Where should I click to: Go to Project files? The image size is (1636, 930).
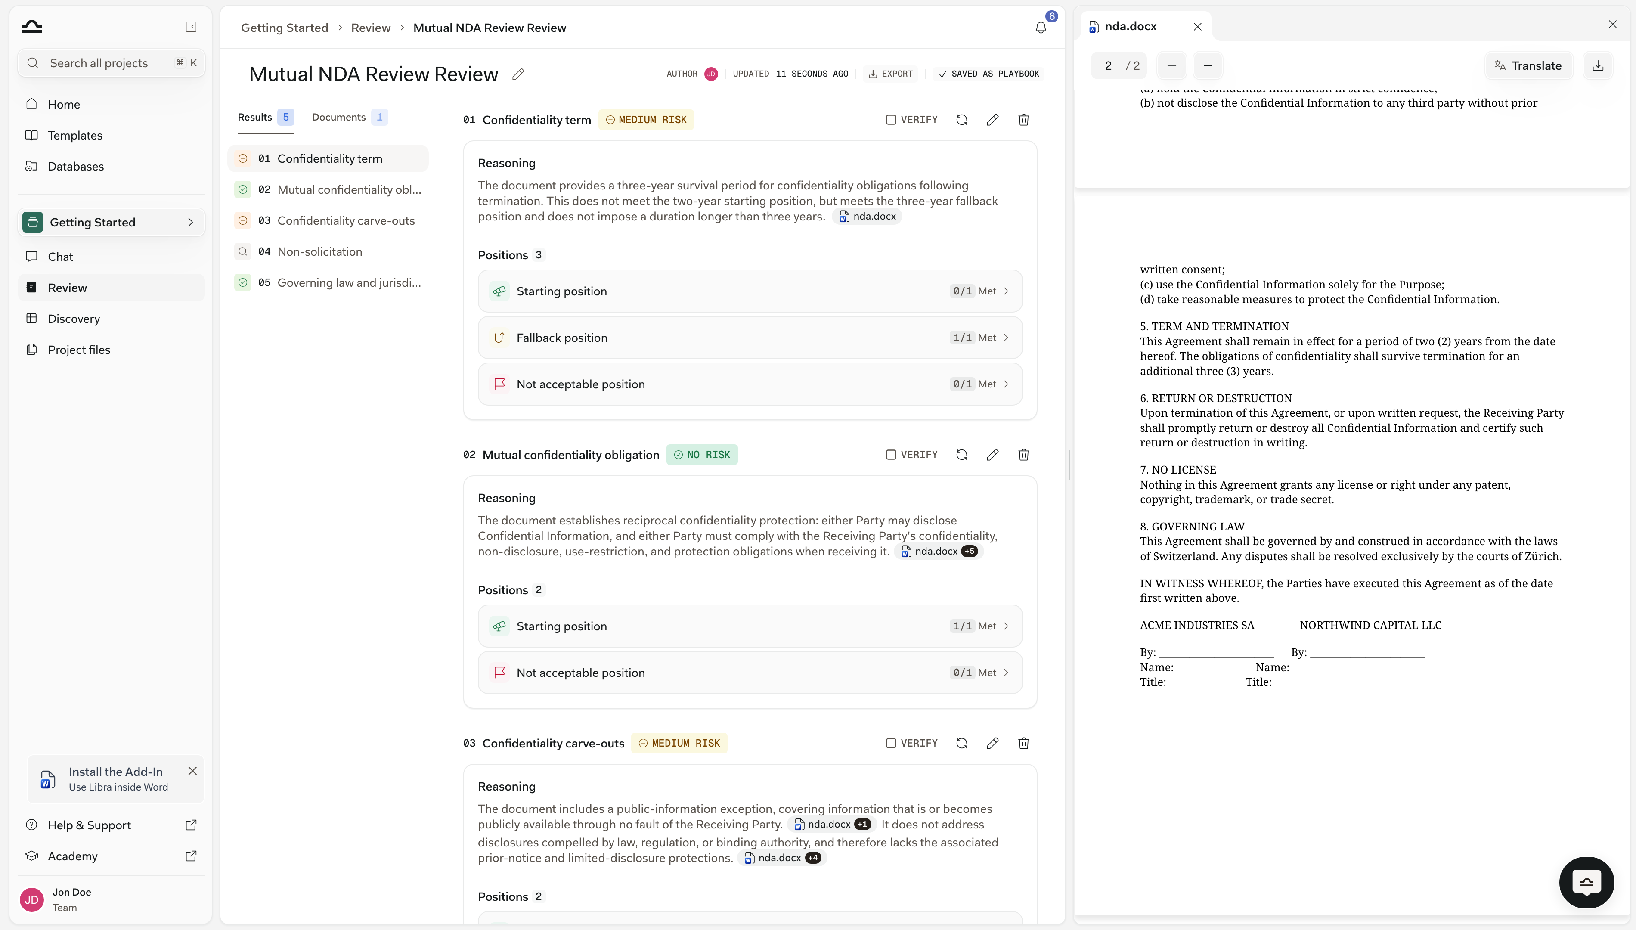112,350
